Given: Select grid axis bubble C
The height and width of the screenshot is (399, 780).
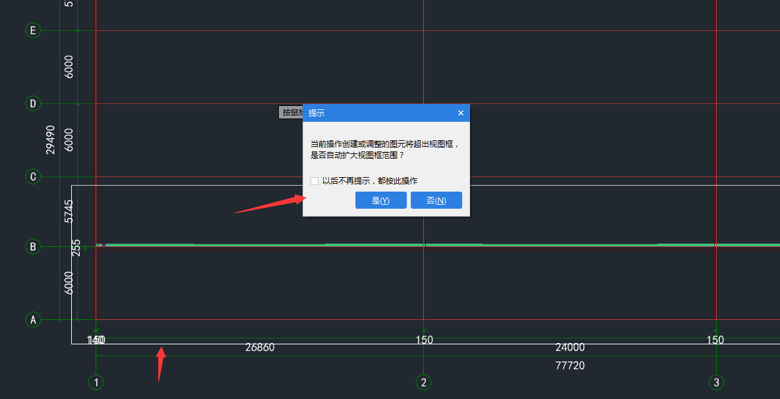Looking at the screenshot, I should pos(32,176).
